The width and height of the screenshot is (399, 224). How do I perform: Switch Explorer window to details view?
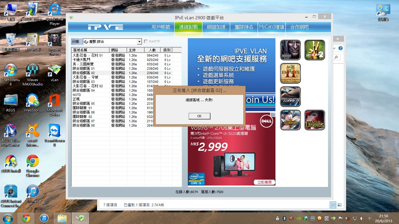333,205
